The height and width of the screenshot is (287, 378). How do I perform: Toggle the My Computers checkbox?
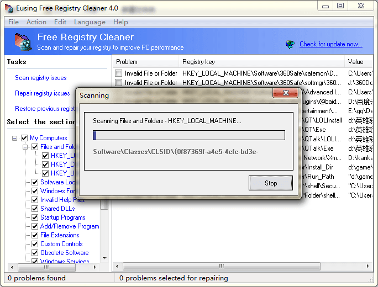point(24,138)
